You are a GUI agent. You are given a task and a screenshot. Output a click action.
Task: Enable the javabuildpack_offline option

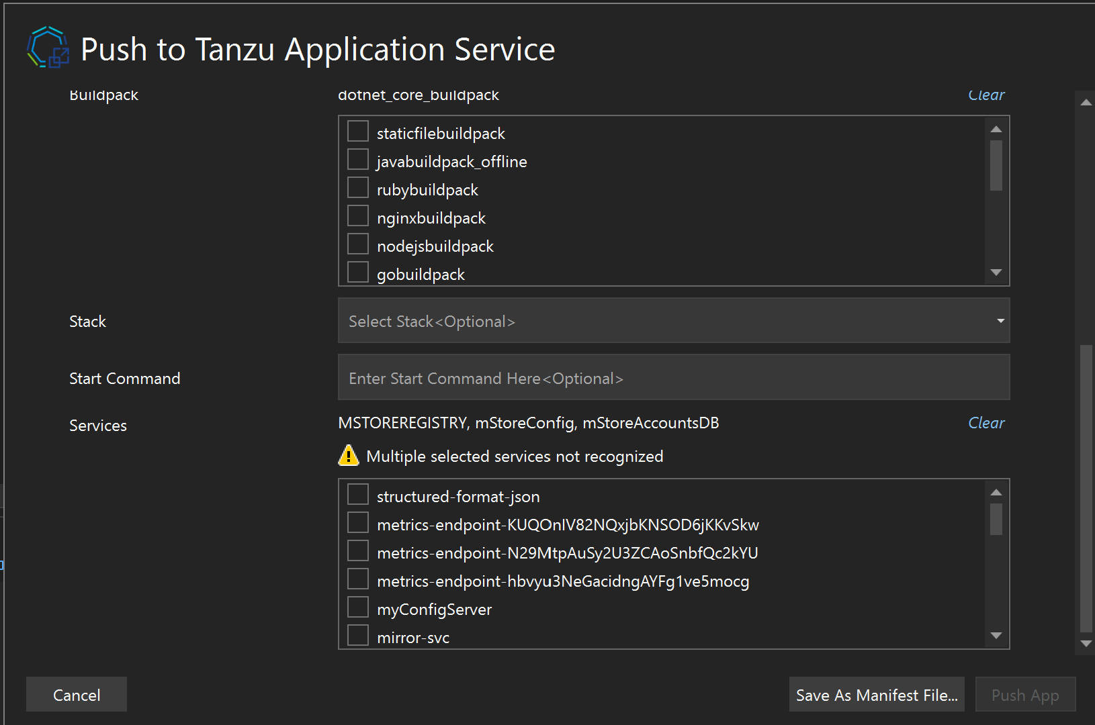[358, 160]
